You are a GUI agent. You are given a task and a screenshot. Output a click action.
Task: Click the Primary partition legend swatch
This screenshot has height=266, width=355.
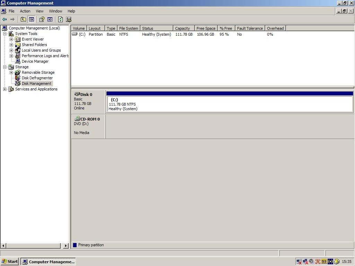pos(75,245)
